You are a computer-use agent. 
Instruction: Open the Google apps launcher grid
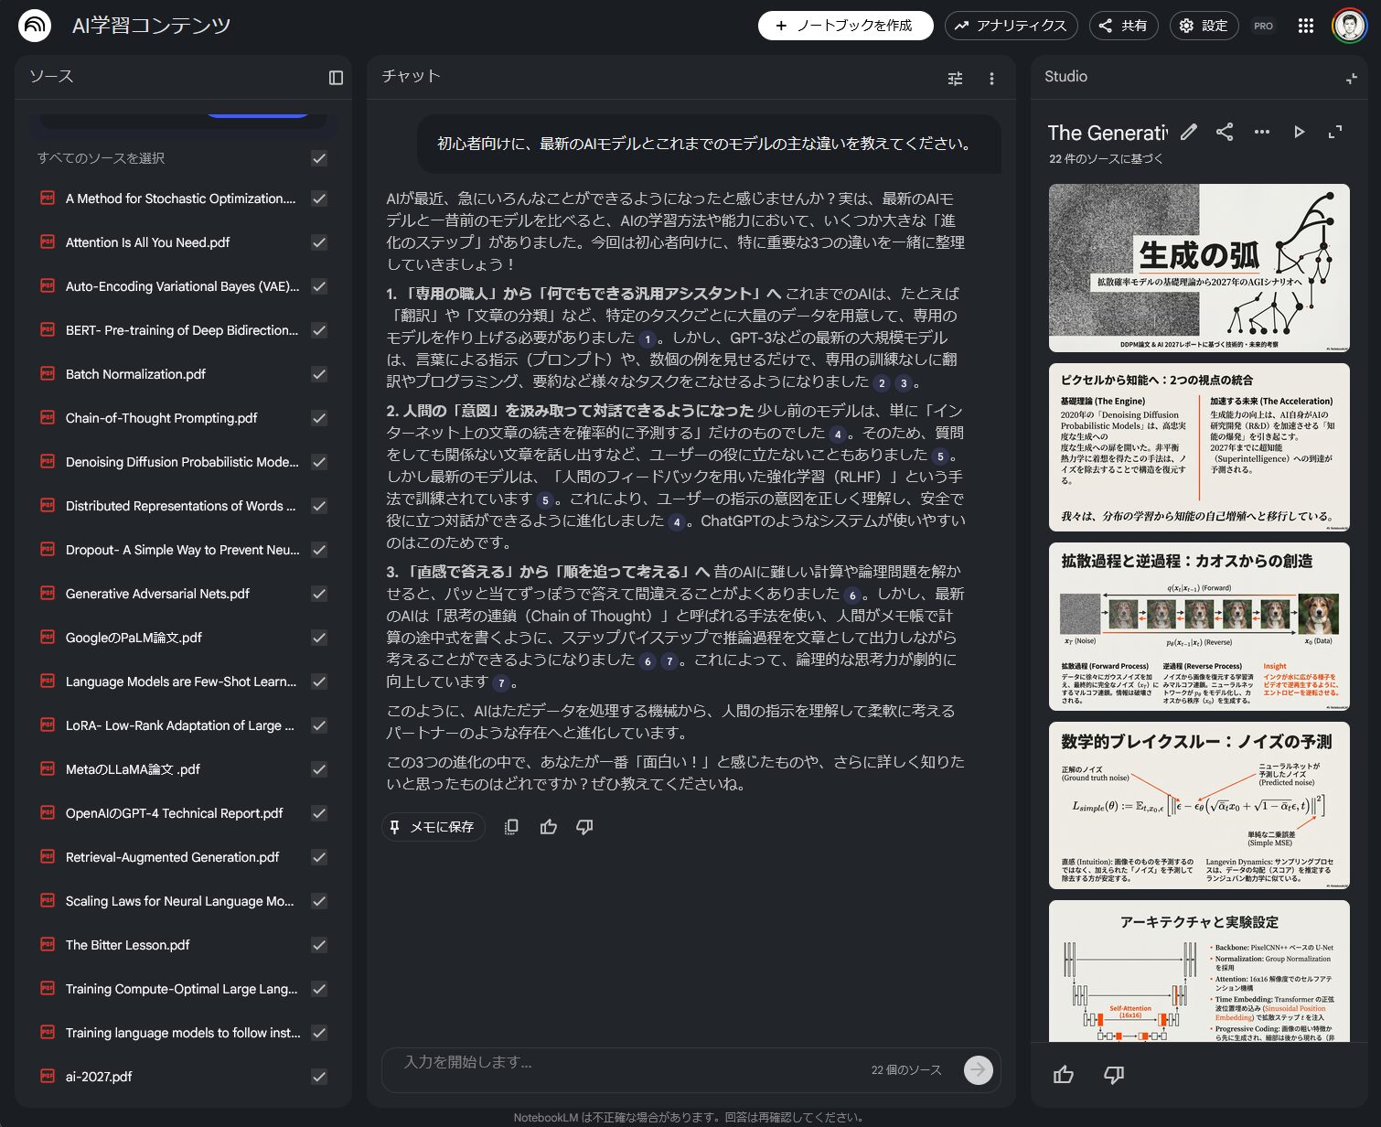(x=1305, y=26)
